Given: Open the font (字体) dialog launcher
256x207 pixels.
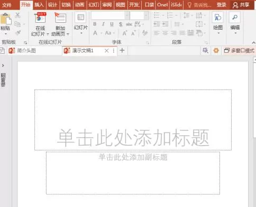Looking at the screenshot, I should tap(148, 43).
